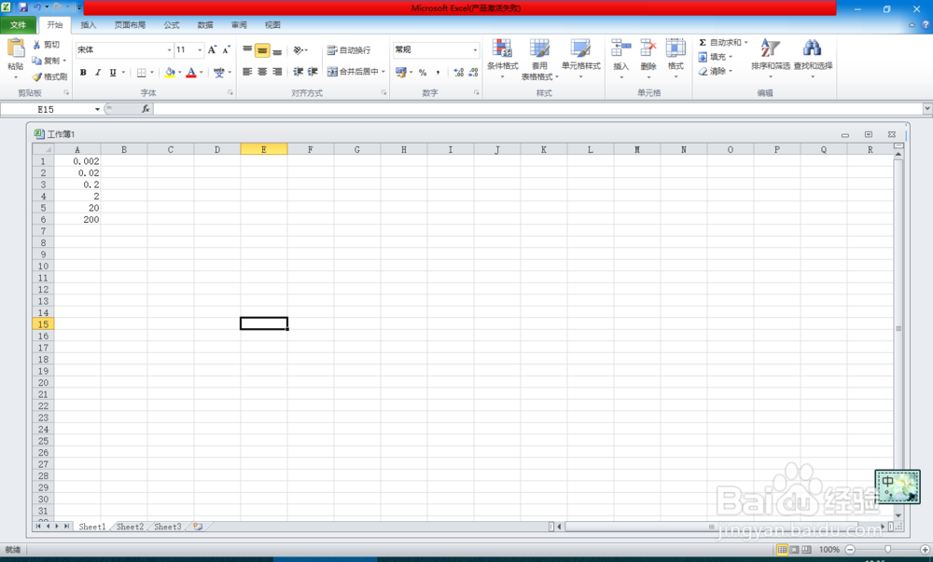Switch to the Formulas (公式) tab

pyautogui.click(x=172, y=25)
